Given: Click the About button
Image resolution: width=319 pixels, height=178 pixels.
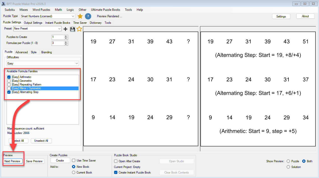Looking at the screenshot, I should [305, 16].
